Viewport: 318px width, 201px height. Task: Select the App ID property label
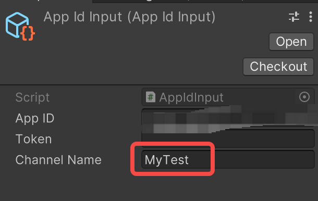[x=35, y=118]
